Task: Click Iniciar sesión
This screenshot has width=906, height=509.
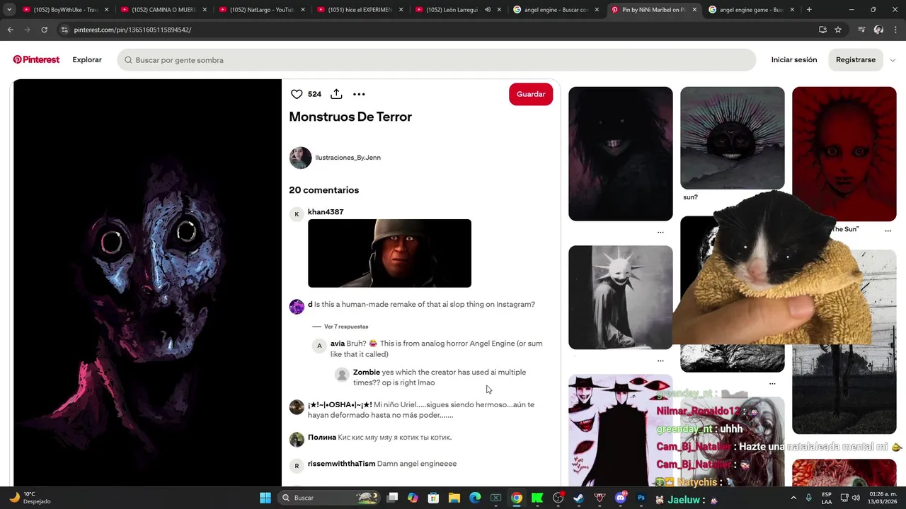Action: coord(794,60)
